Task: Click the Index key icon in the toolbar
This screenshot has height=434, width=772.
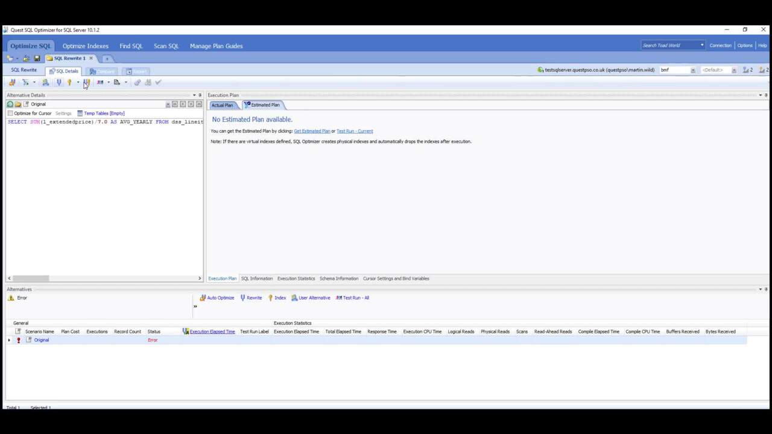Action: [69, 83]
